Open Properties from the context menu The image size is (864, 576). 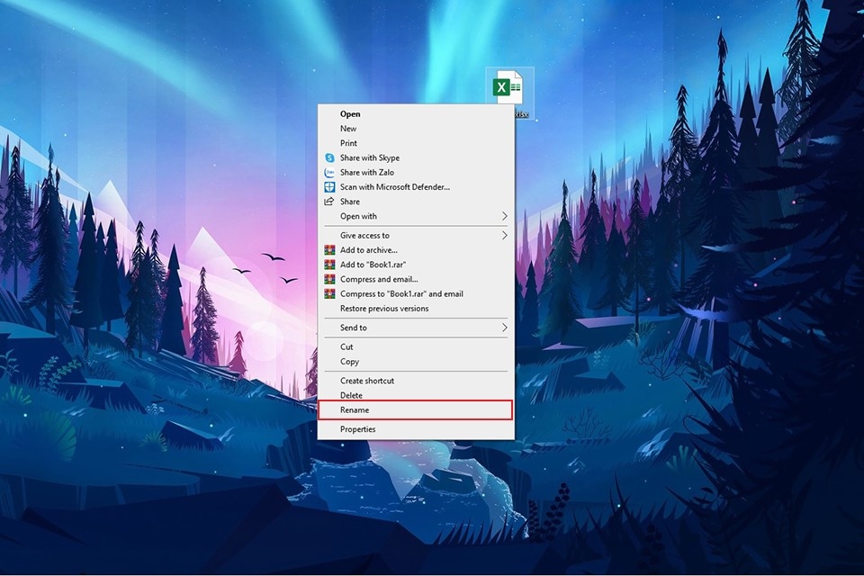pos(416,429)
